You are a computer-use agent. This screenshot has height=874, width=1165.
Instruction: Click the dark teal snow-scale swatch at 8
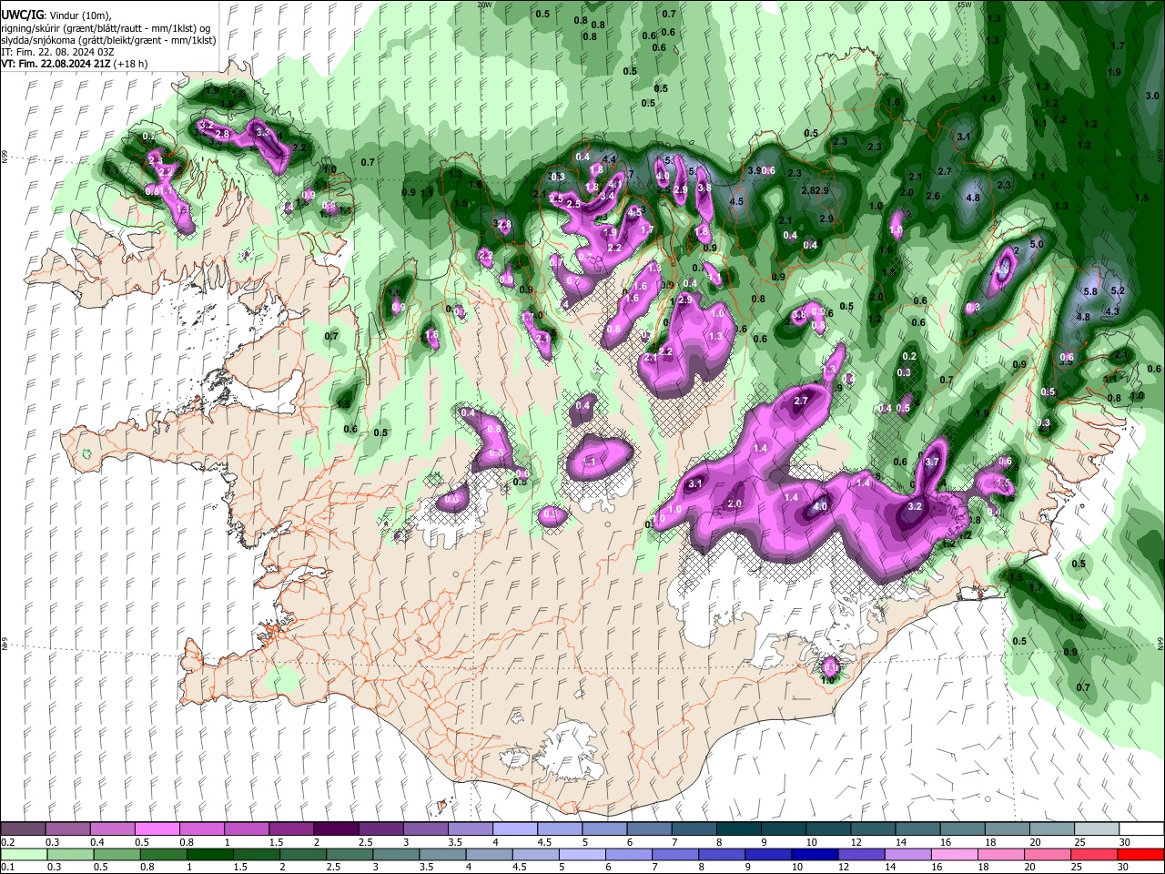[739, 828]
